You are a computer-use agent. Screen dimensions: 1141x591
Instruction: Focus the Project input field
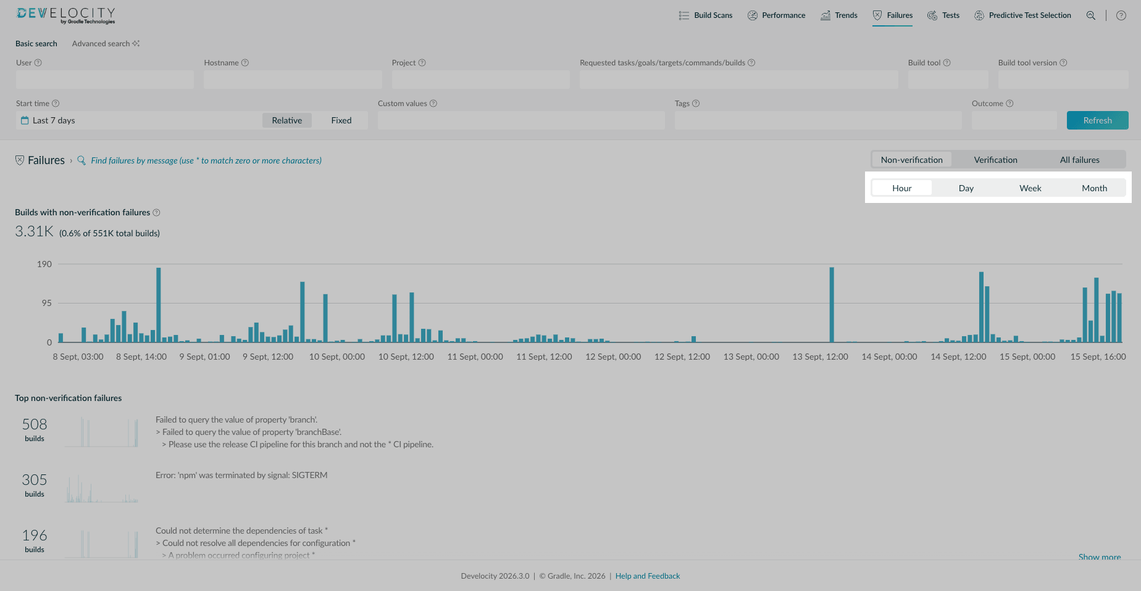(x=481, y=80)
